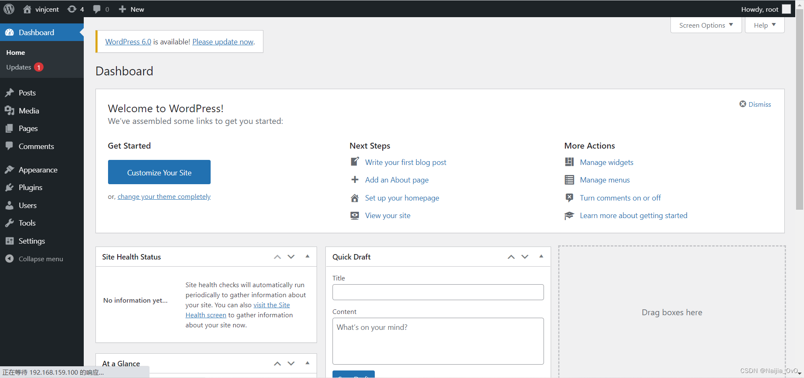Screen dimensions: 804x378
Task: Open the Manage widgets link
Action: tap(606, 162)
